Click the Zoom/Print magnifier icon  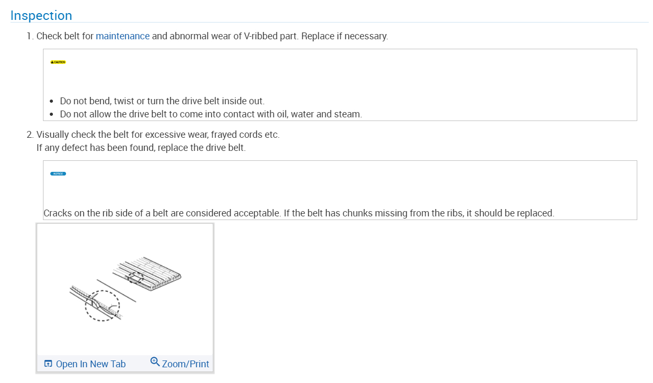[155, 362]
